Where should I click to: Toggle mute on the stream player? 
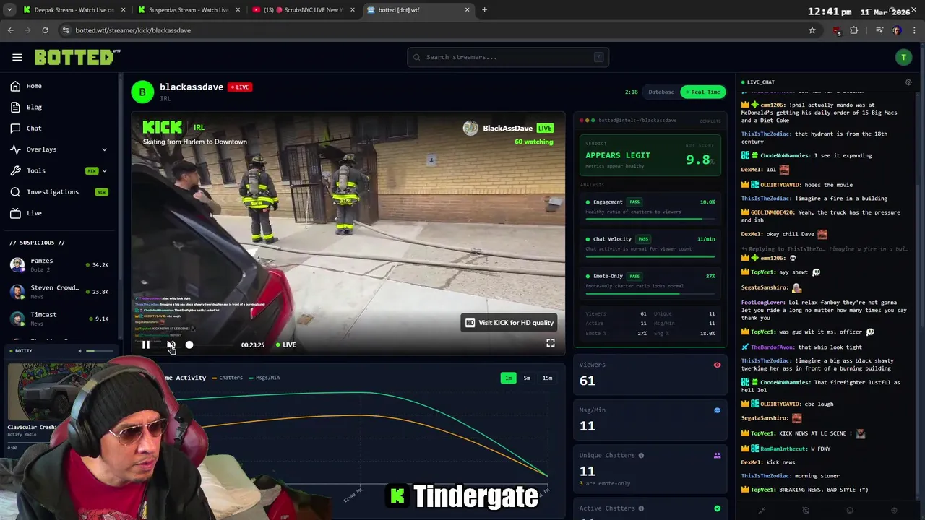point(171,344)
